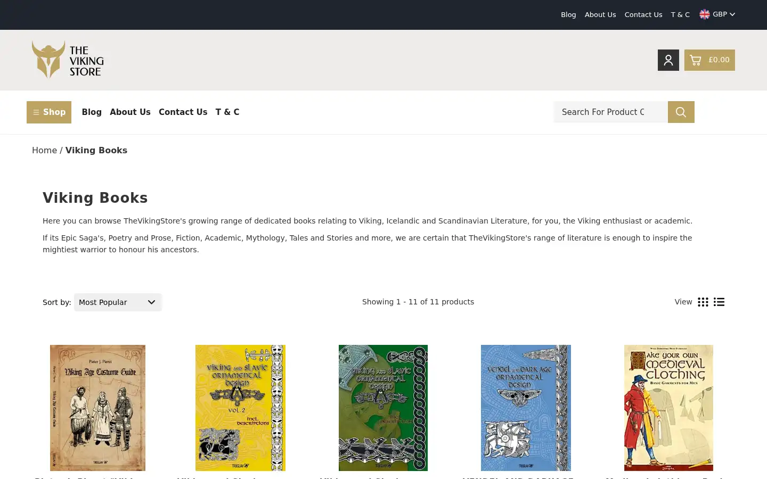Viewport: 767px width, 479px height.
Task: Switch to grid view
Action: [703, 302]
